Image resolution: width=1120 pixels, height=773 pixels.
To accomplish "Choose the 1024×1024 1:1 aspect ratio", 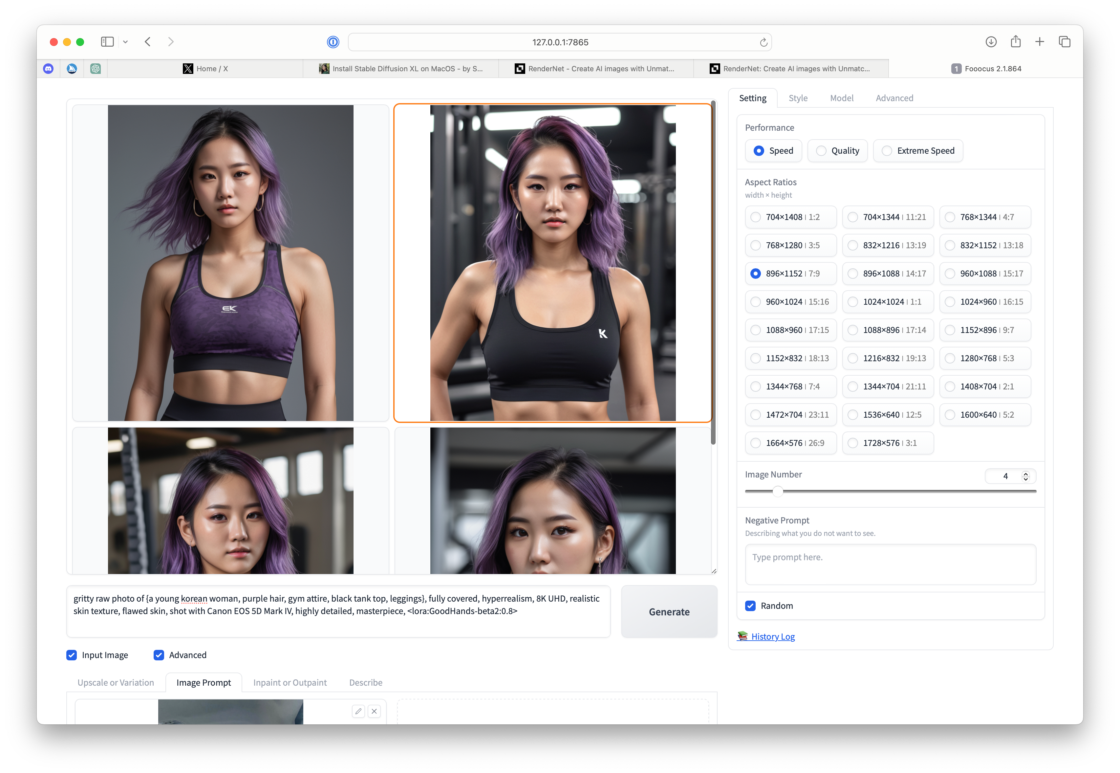I will pyautogui.click(x=853, y=302).
